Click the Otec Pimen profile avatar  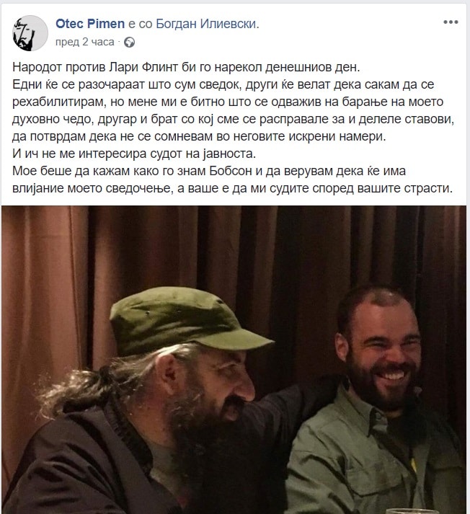pos(30,33)
